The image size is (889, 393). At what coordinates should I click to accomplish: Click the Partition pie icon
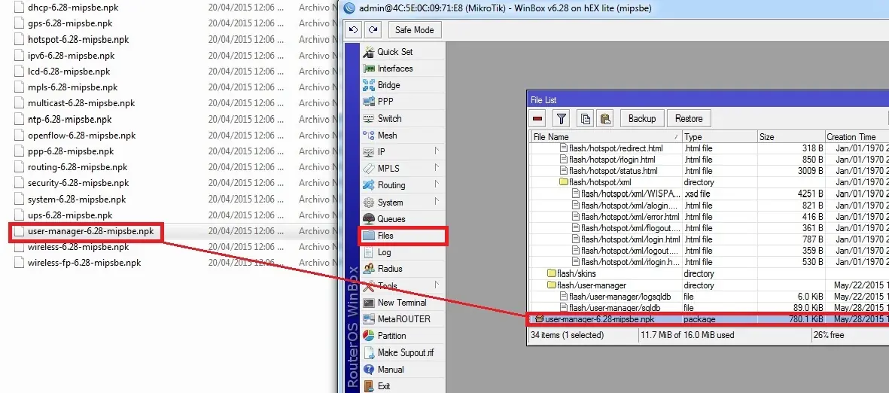[x=369, y=336]
